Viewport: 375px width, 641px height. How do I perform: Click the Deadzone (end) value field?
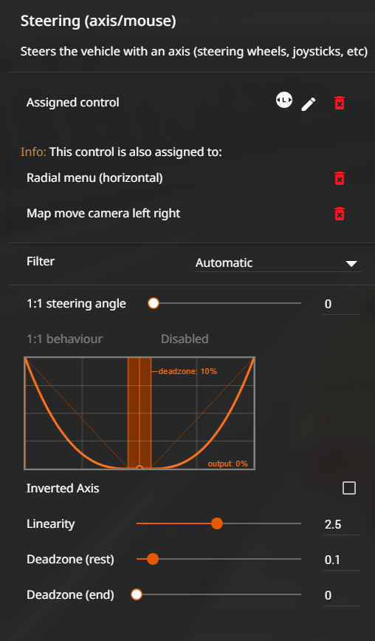click(342, 595)
